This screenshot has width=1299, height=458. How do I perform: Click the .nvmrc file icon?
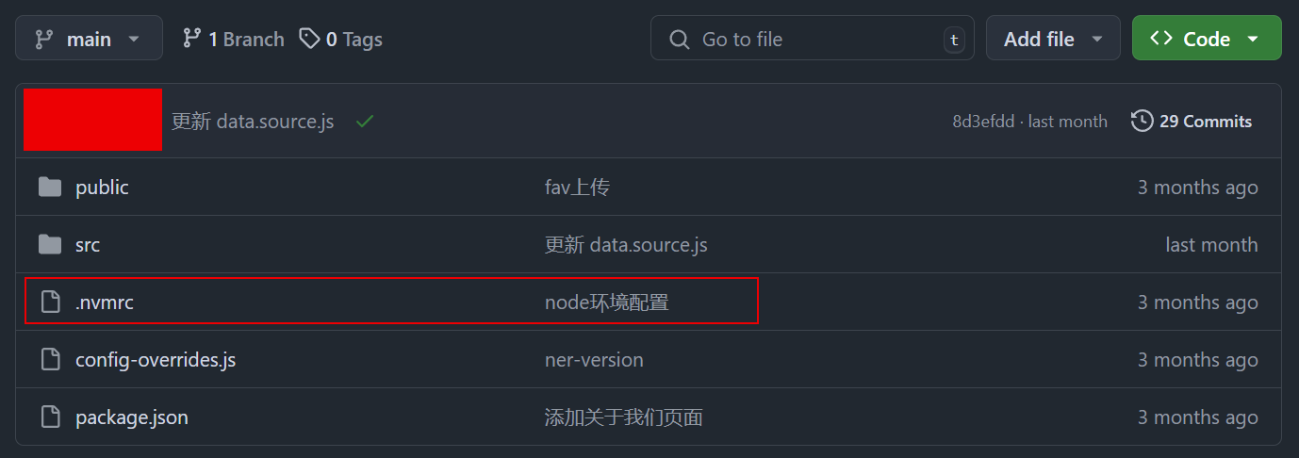pos(50,303)
